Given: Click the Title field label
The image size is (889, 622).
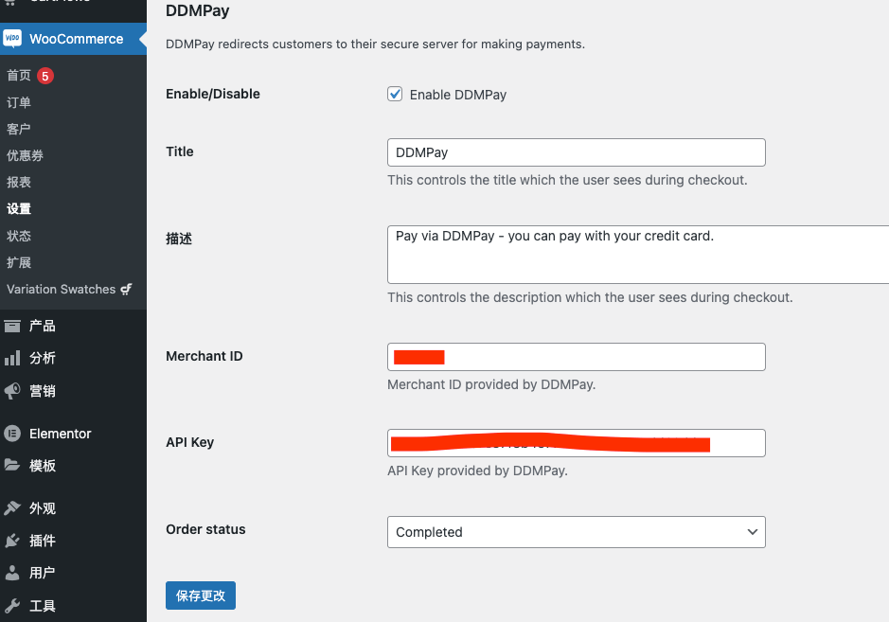Looking at the screenshot, I should coord(180,152).
